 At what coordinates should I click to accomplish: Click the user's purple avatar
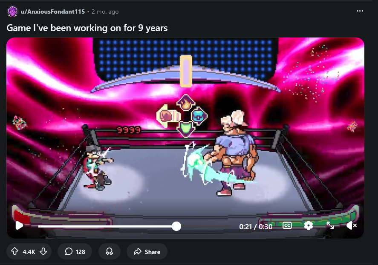pyautogui.click(x=12, y=12)
